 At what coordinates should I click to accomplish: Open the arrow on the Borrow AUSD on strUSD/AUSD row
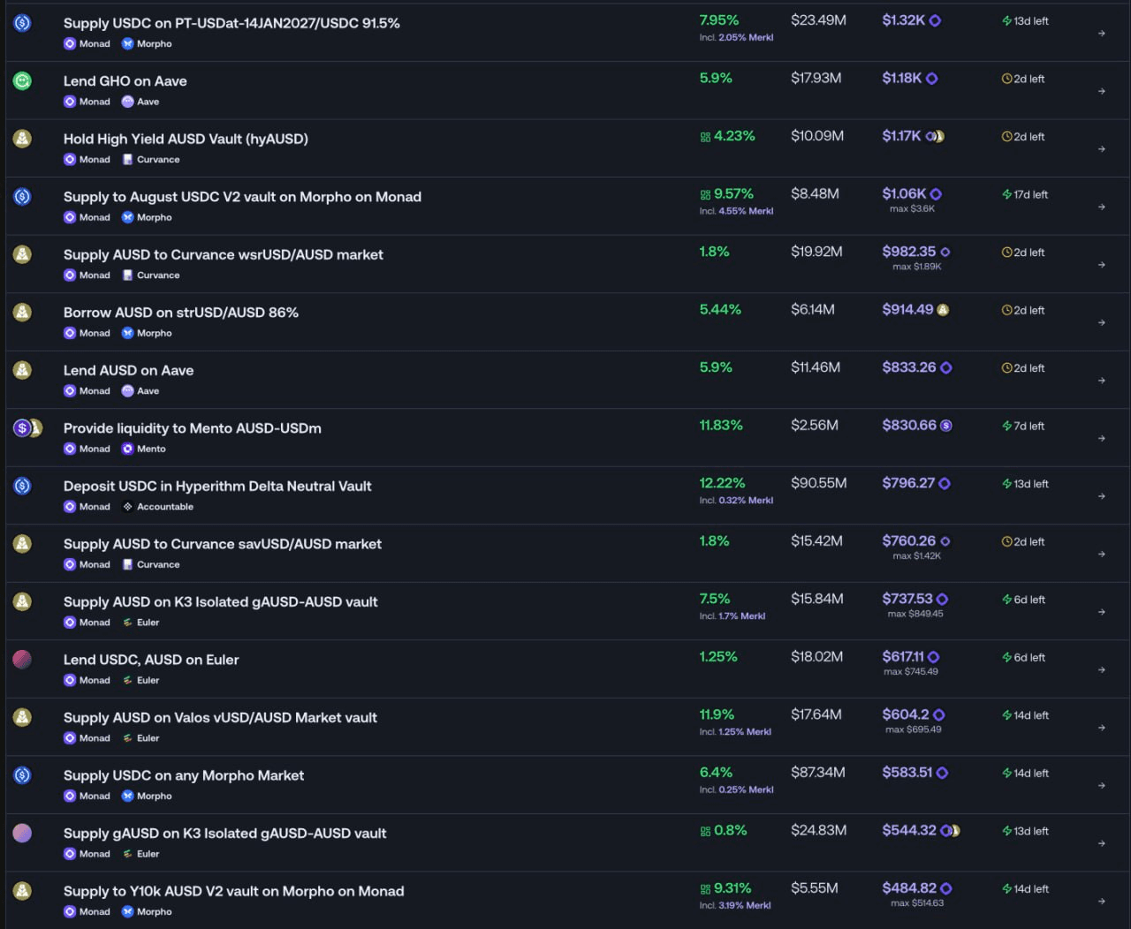pyautogui.click(x=1102, y=322)
